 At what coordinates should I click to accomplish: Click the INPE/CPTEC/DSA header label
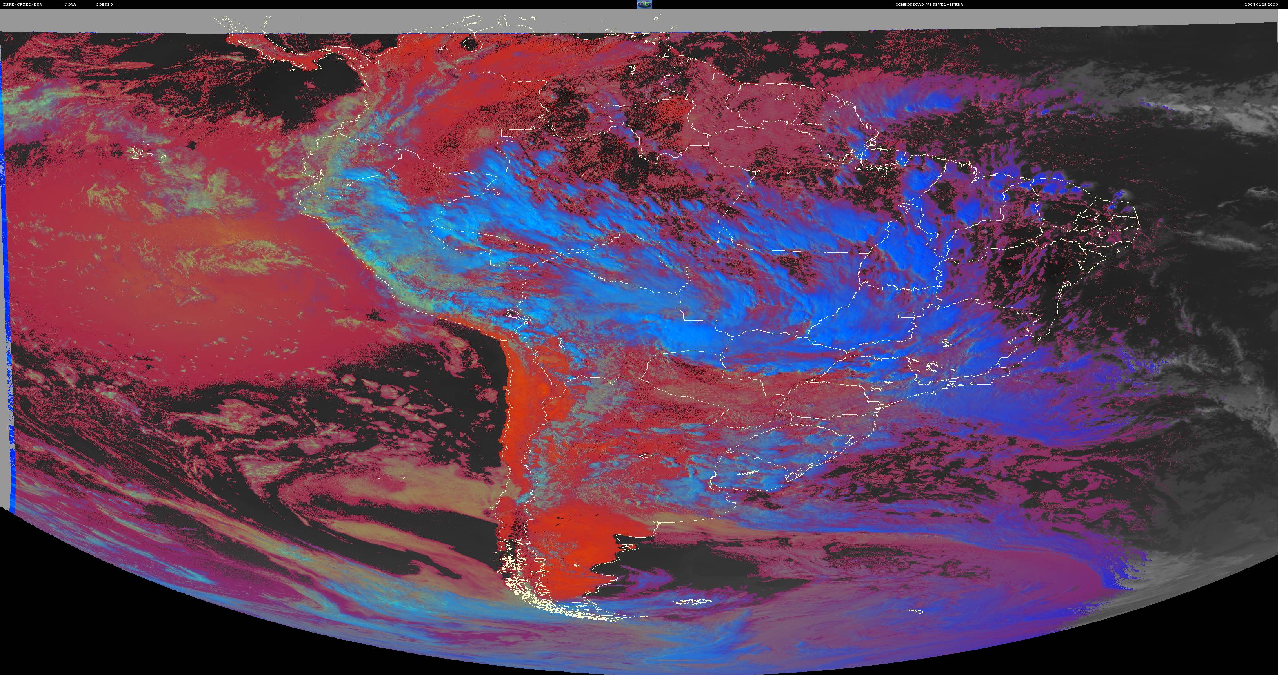coord(22,4)
